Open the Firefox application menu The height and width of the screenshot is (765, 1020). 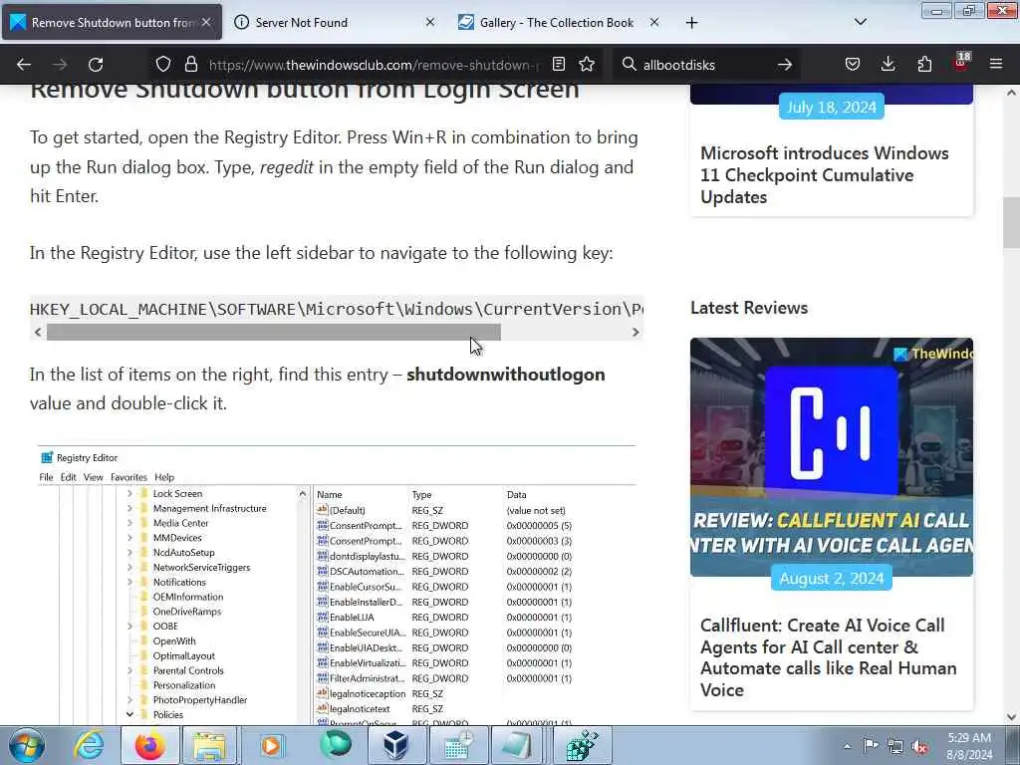(996, 64)
